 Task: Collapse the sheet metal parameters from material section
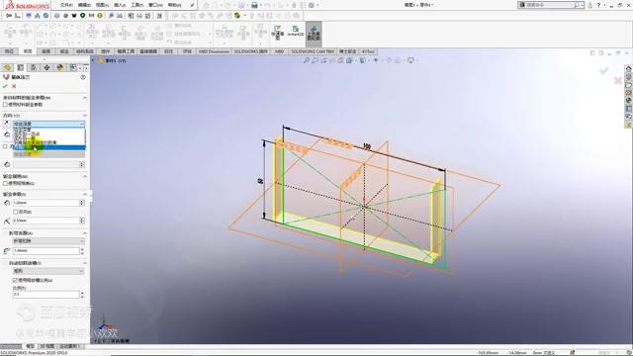click(85, 98)
